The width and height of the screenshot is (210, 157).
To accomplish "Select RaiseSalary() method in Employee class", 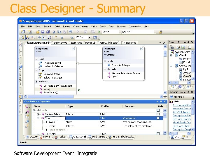I will coord(50,92).
